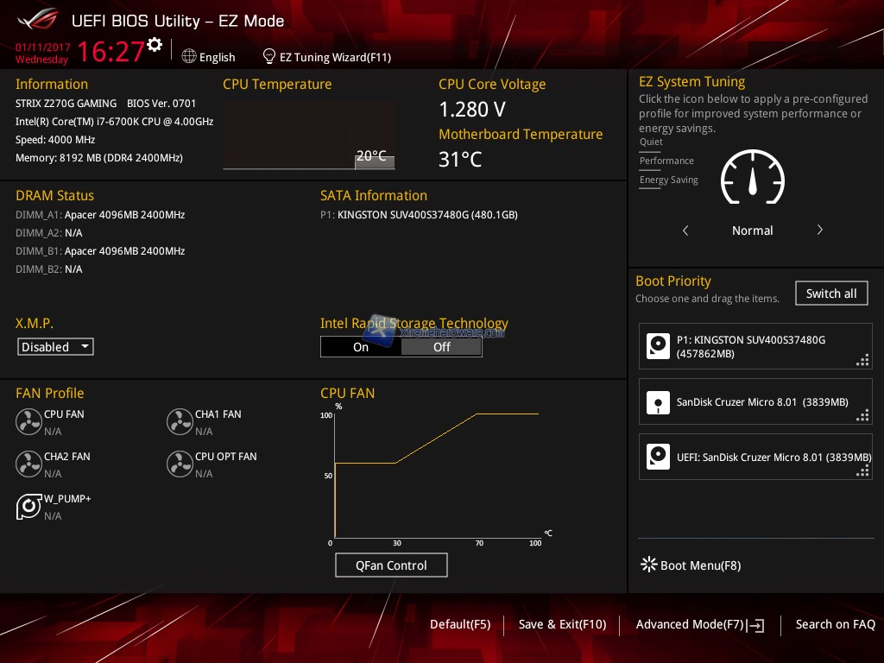Open Advanced Mode(F7)

coord(699,624)
